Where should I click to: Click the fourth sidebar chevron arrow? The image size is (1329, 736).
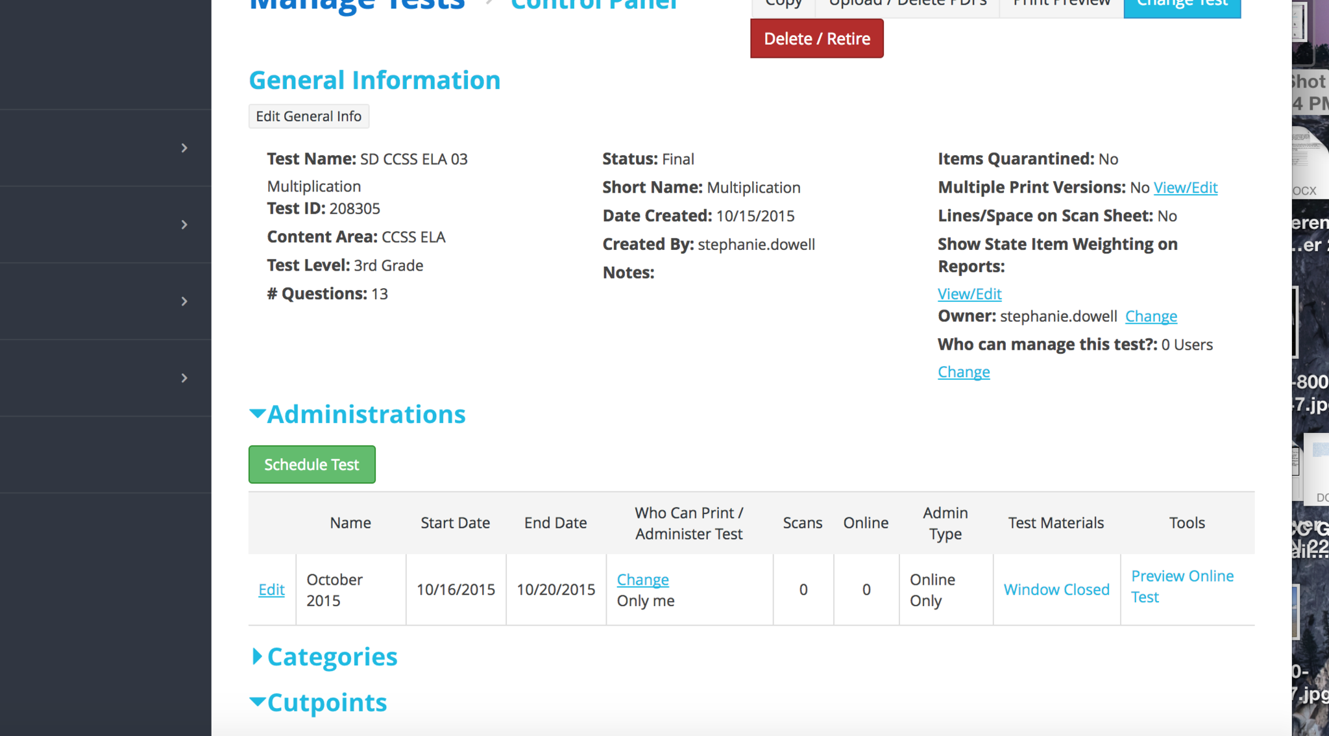[x=184, y=378]
